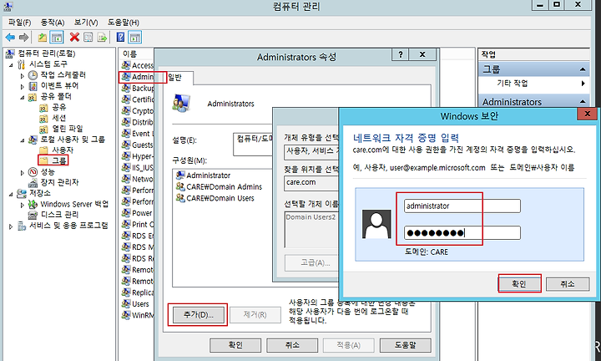Click 도움말 button in properties dialog
Image resolution: width=601 pixels, height=361 pixels.
click(405, 345)
